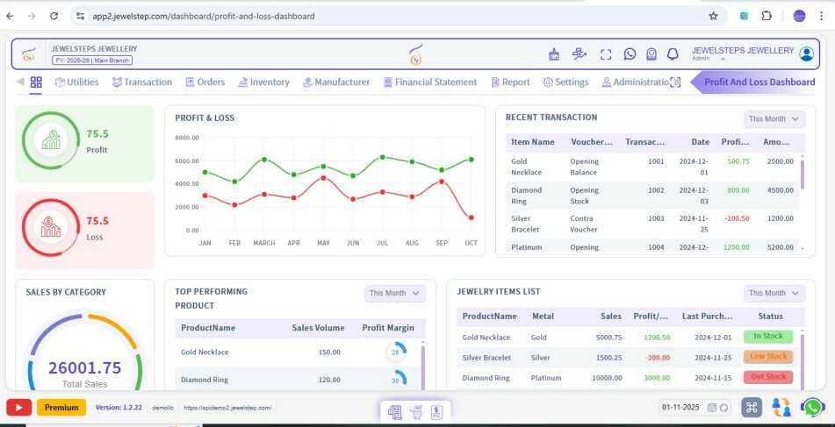Open the Inventory menu
The image size is (835, 427).
pyautogui.click(x=264, y=82)
